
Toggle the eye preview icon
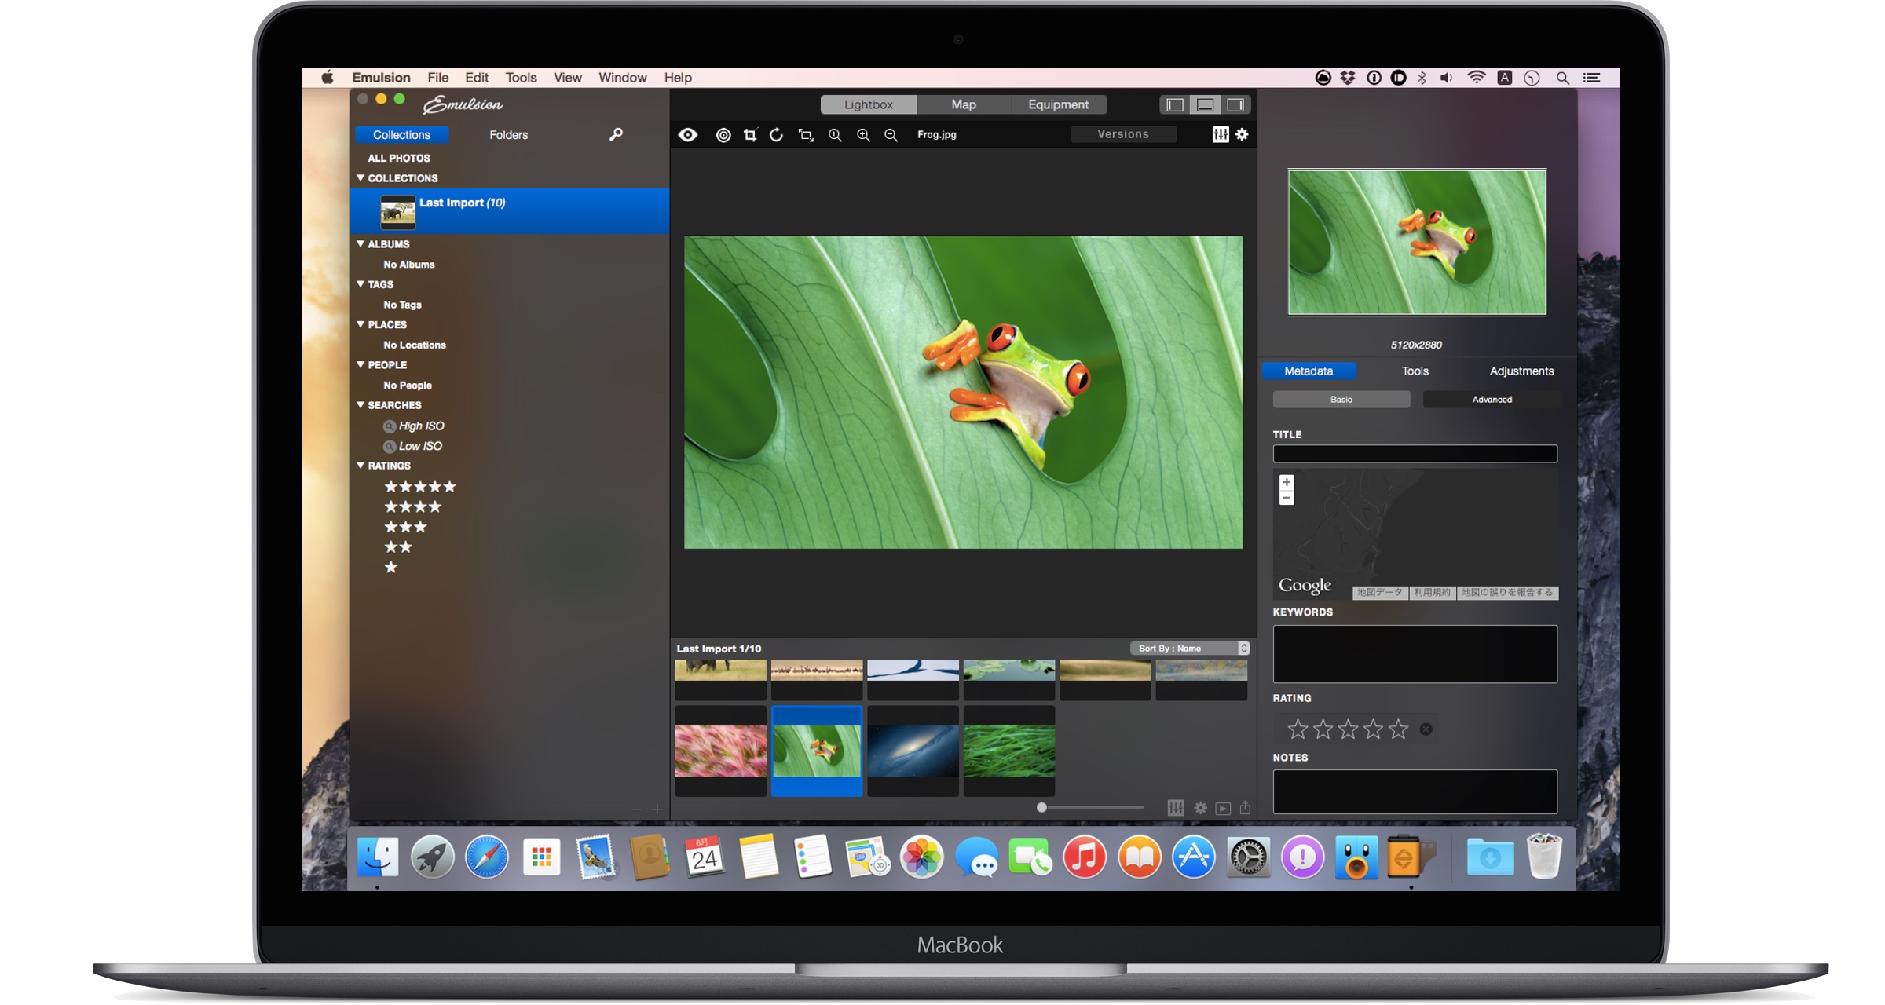click(688, 135)
